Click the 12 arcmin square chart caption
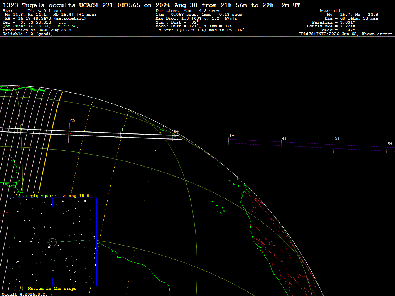The width and height of the screenshot is (395, 296). tap(52, 195)
